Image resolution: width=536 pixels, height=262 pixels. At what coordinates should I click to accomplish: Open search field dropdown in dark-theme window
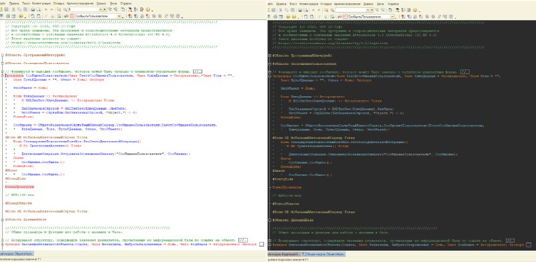pos(368,10)
